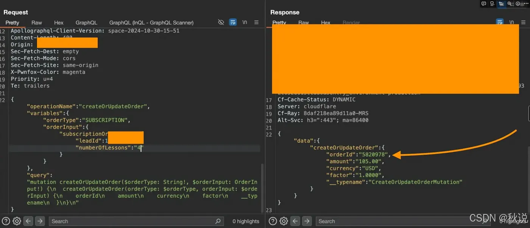Focus the Response search input field
Viewport: 530px width, 228px height.
[x=403, y=221]
